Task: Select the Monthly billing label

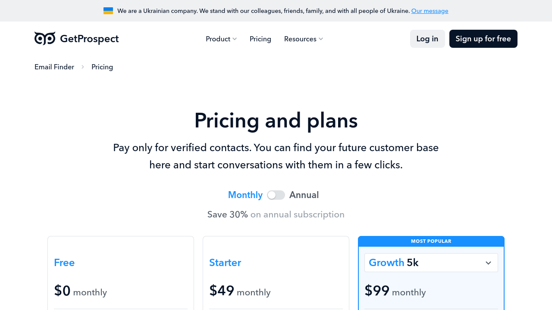Action: tap(245, 195)
